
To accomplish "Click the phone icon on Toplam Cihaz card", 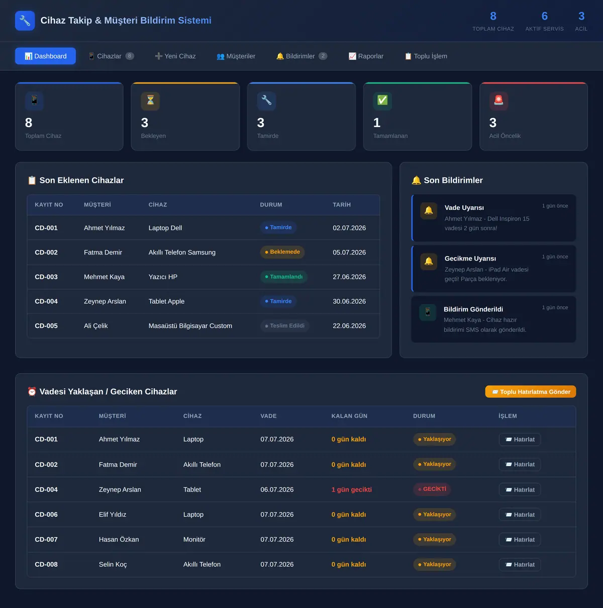I will click(34, 101).
